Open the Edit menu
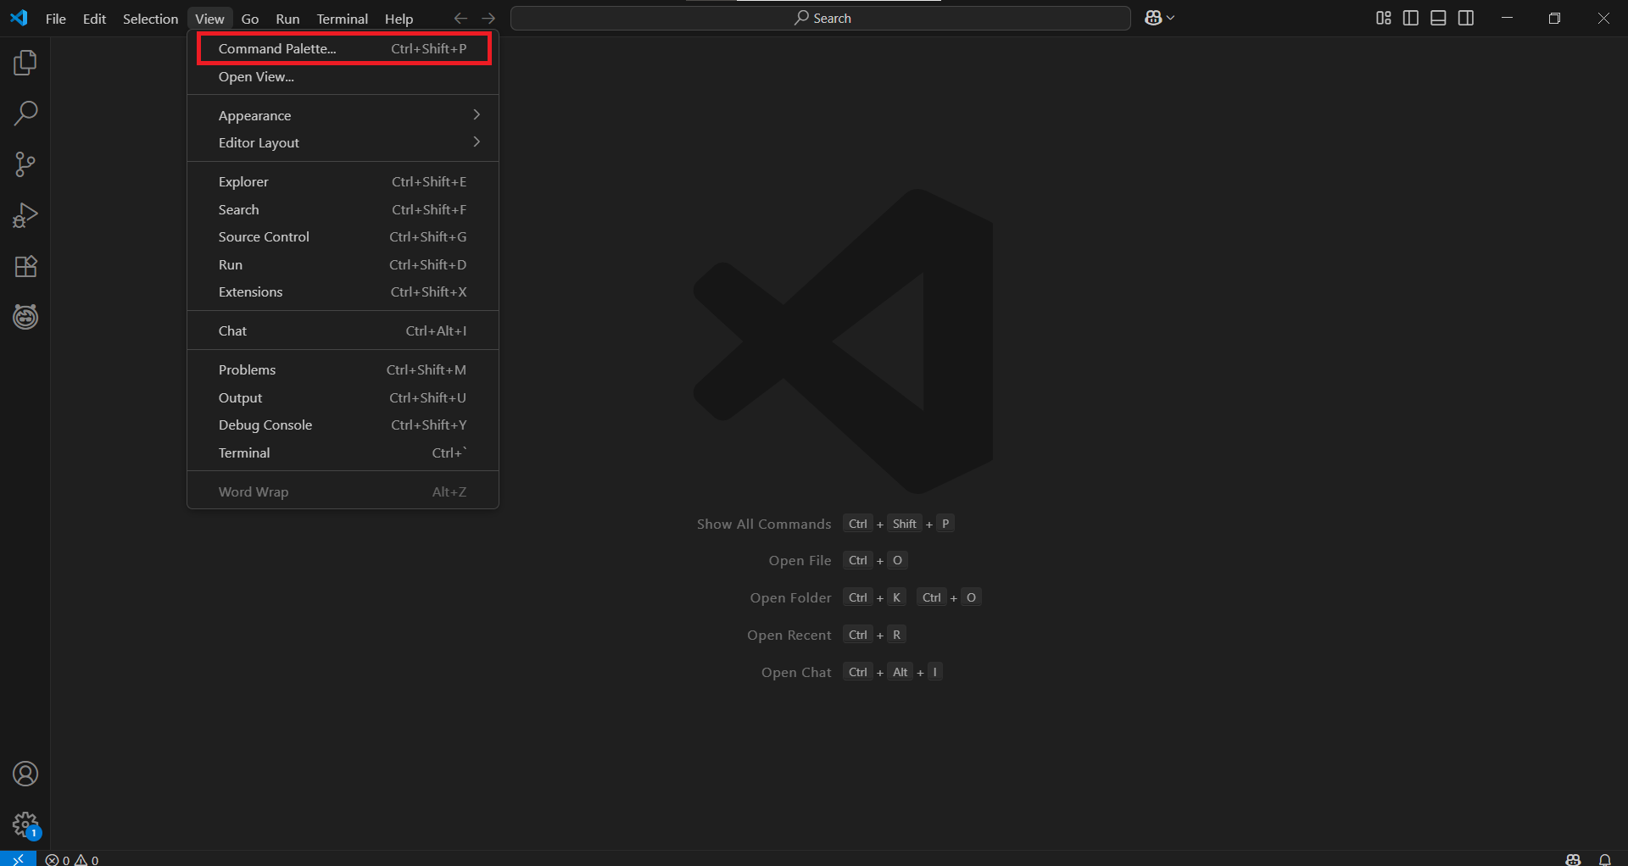The height and width of the screenshot is (866, 1628). (94, 18)
